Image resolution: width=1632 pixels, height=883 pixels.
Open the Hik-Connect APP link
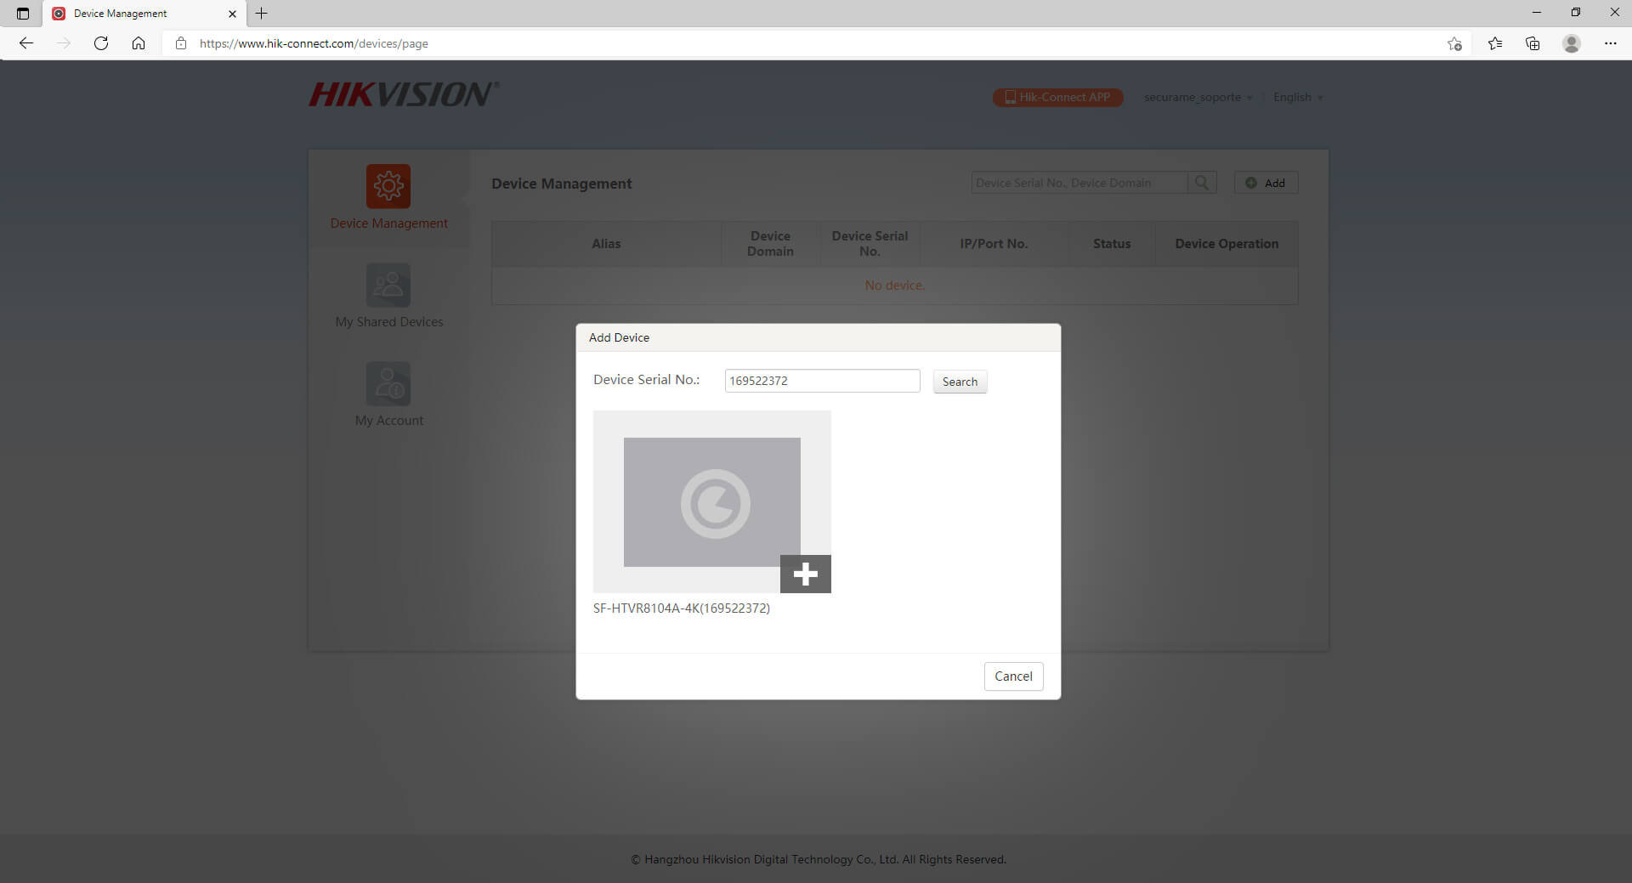tap(1057, 98)
